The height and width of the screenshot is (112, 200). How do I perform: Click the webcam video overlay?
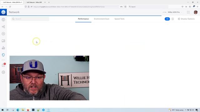click(49, 78)
